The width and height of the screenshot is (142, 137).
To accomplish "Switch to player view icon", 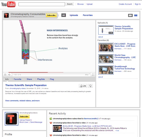I will tap(130, 15).
